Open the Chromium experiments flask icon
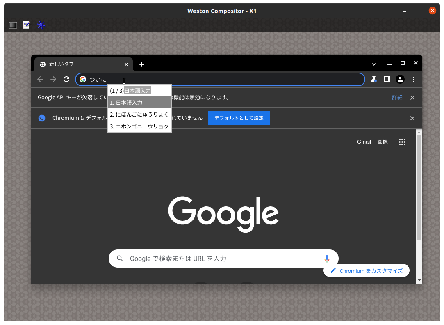Viewport: 444px width, 325px height. [374, 79]
